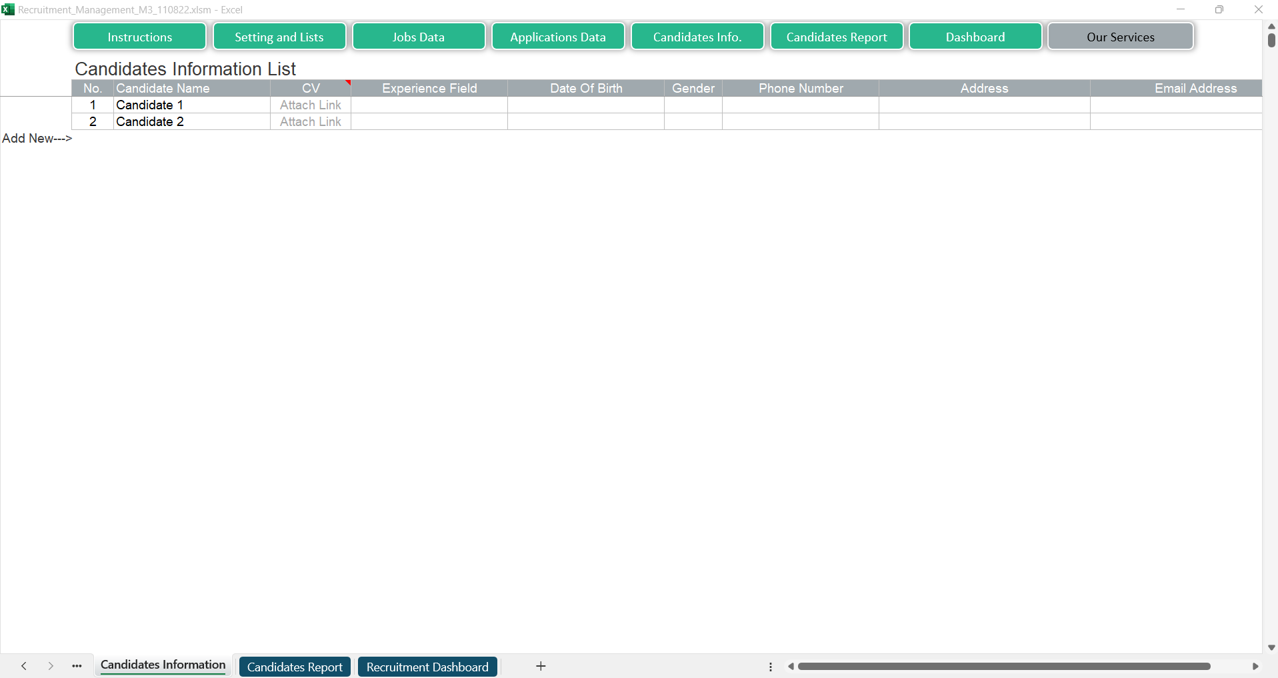Viewport: 1278px width, 678px height.
Task: Open the Instructions navigation button
Action: click(x=139, y=37)
